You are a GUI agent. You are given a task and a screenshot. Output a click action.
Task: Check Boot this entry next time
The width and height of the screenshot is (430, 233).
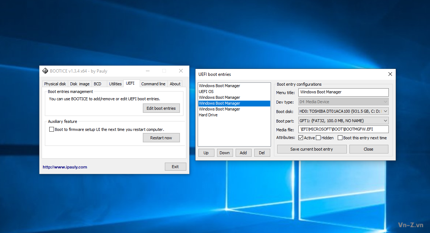pyautogui.click(x=340, y=138)
